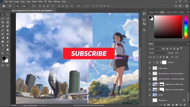Reset default foreground and background colors
Viewport: 190px width, 107px height.
coord(3,62)
